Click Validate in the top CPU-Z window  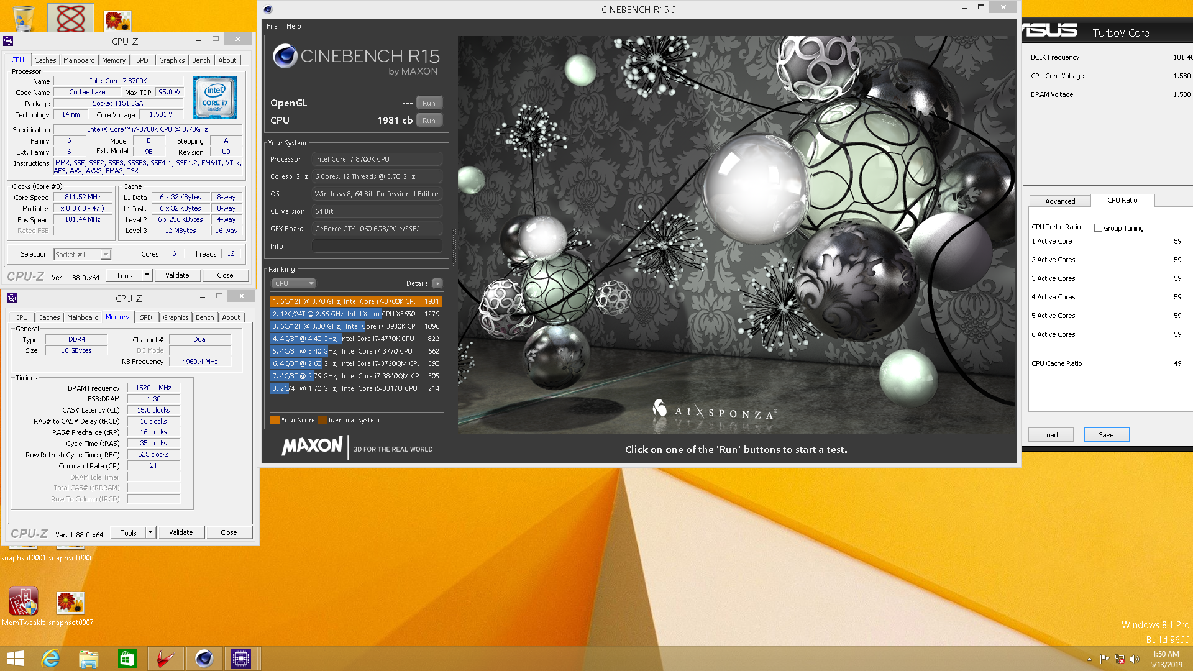coord(177,275)
